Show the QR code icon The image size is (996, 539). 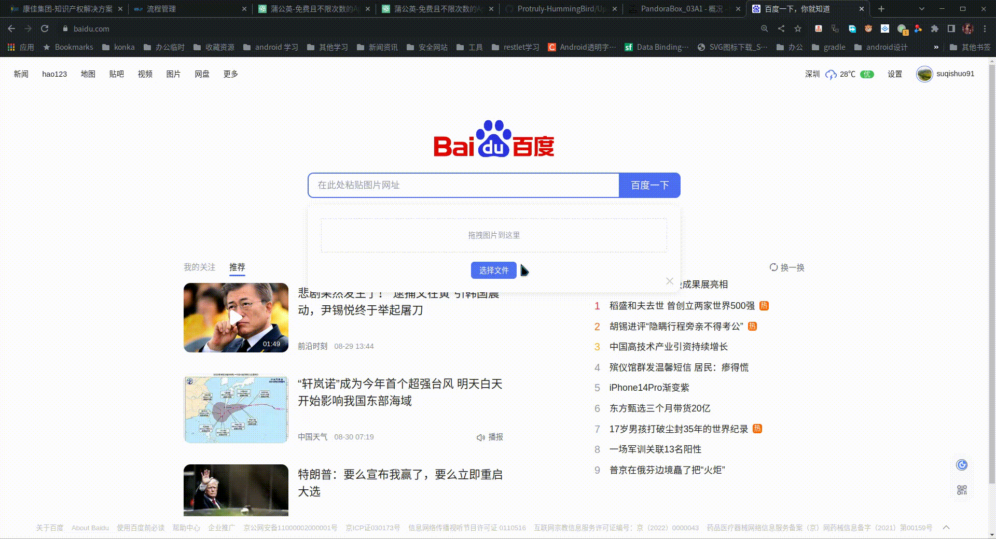962,490
